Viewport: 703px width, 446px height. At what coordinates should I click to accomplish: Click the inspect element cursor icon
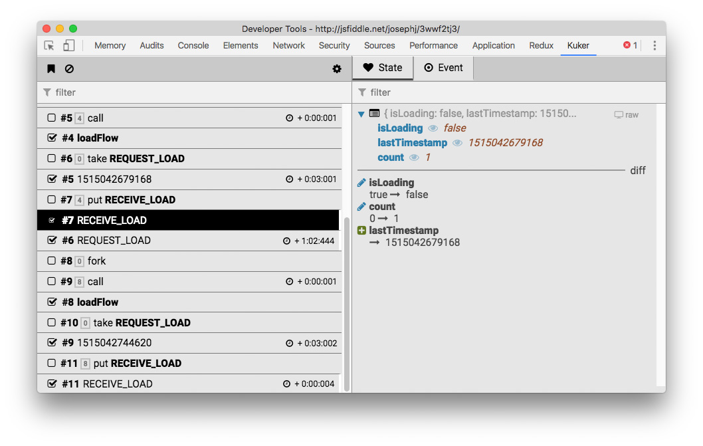(x=49, y=45)
